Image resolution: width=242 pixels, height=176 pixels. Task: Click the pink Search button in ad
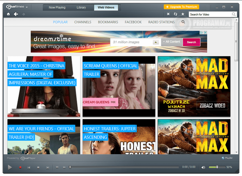[191, 42]
